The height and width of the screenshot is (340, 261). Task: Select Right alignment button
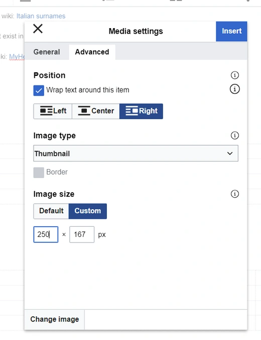(141, 111)
